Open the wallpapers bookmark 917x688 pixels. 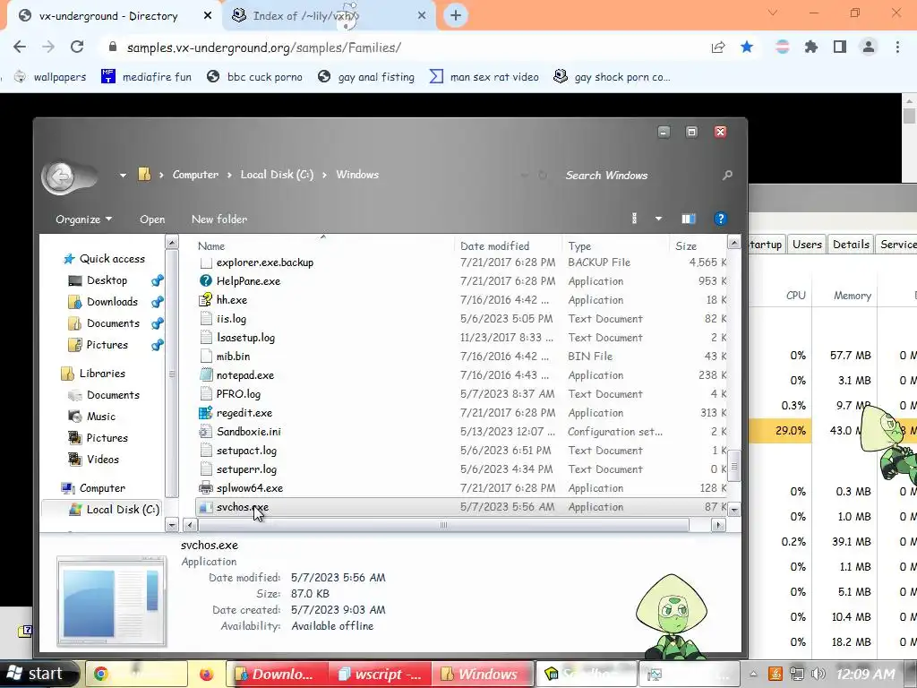click(50, 77)
